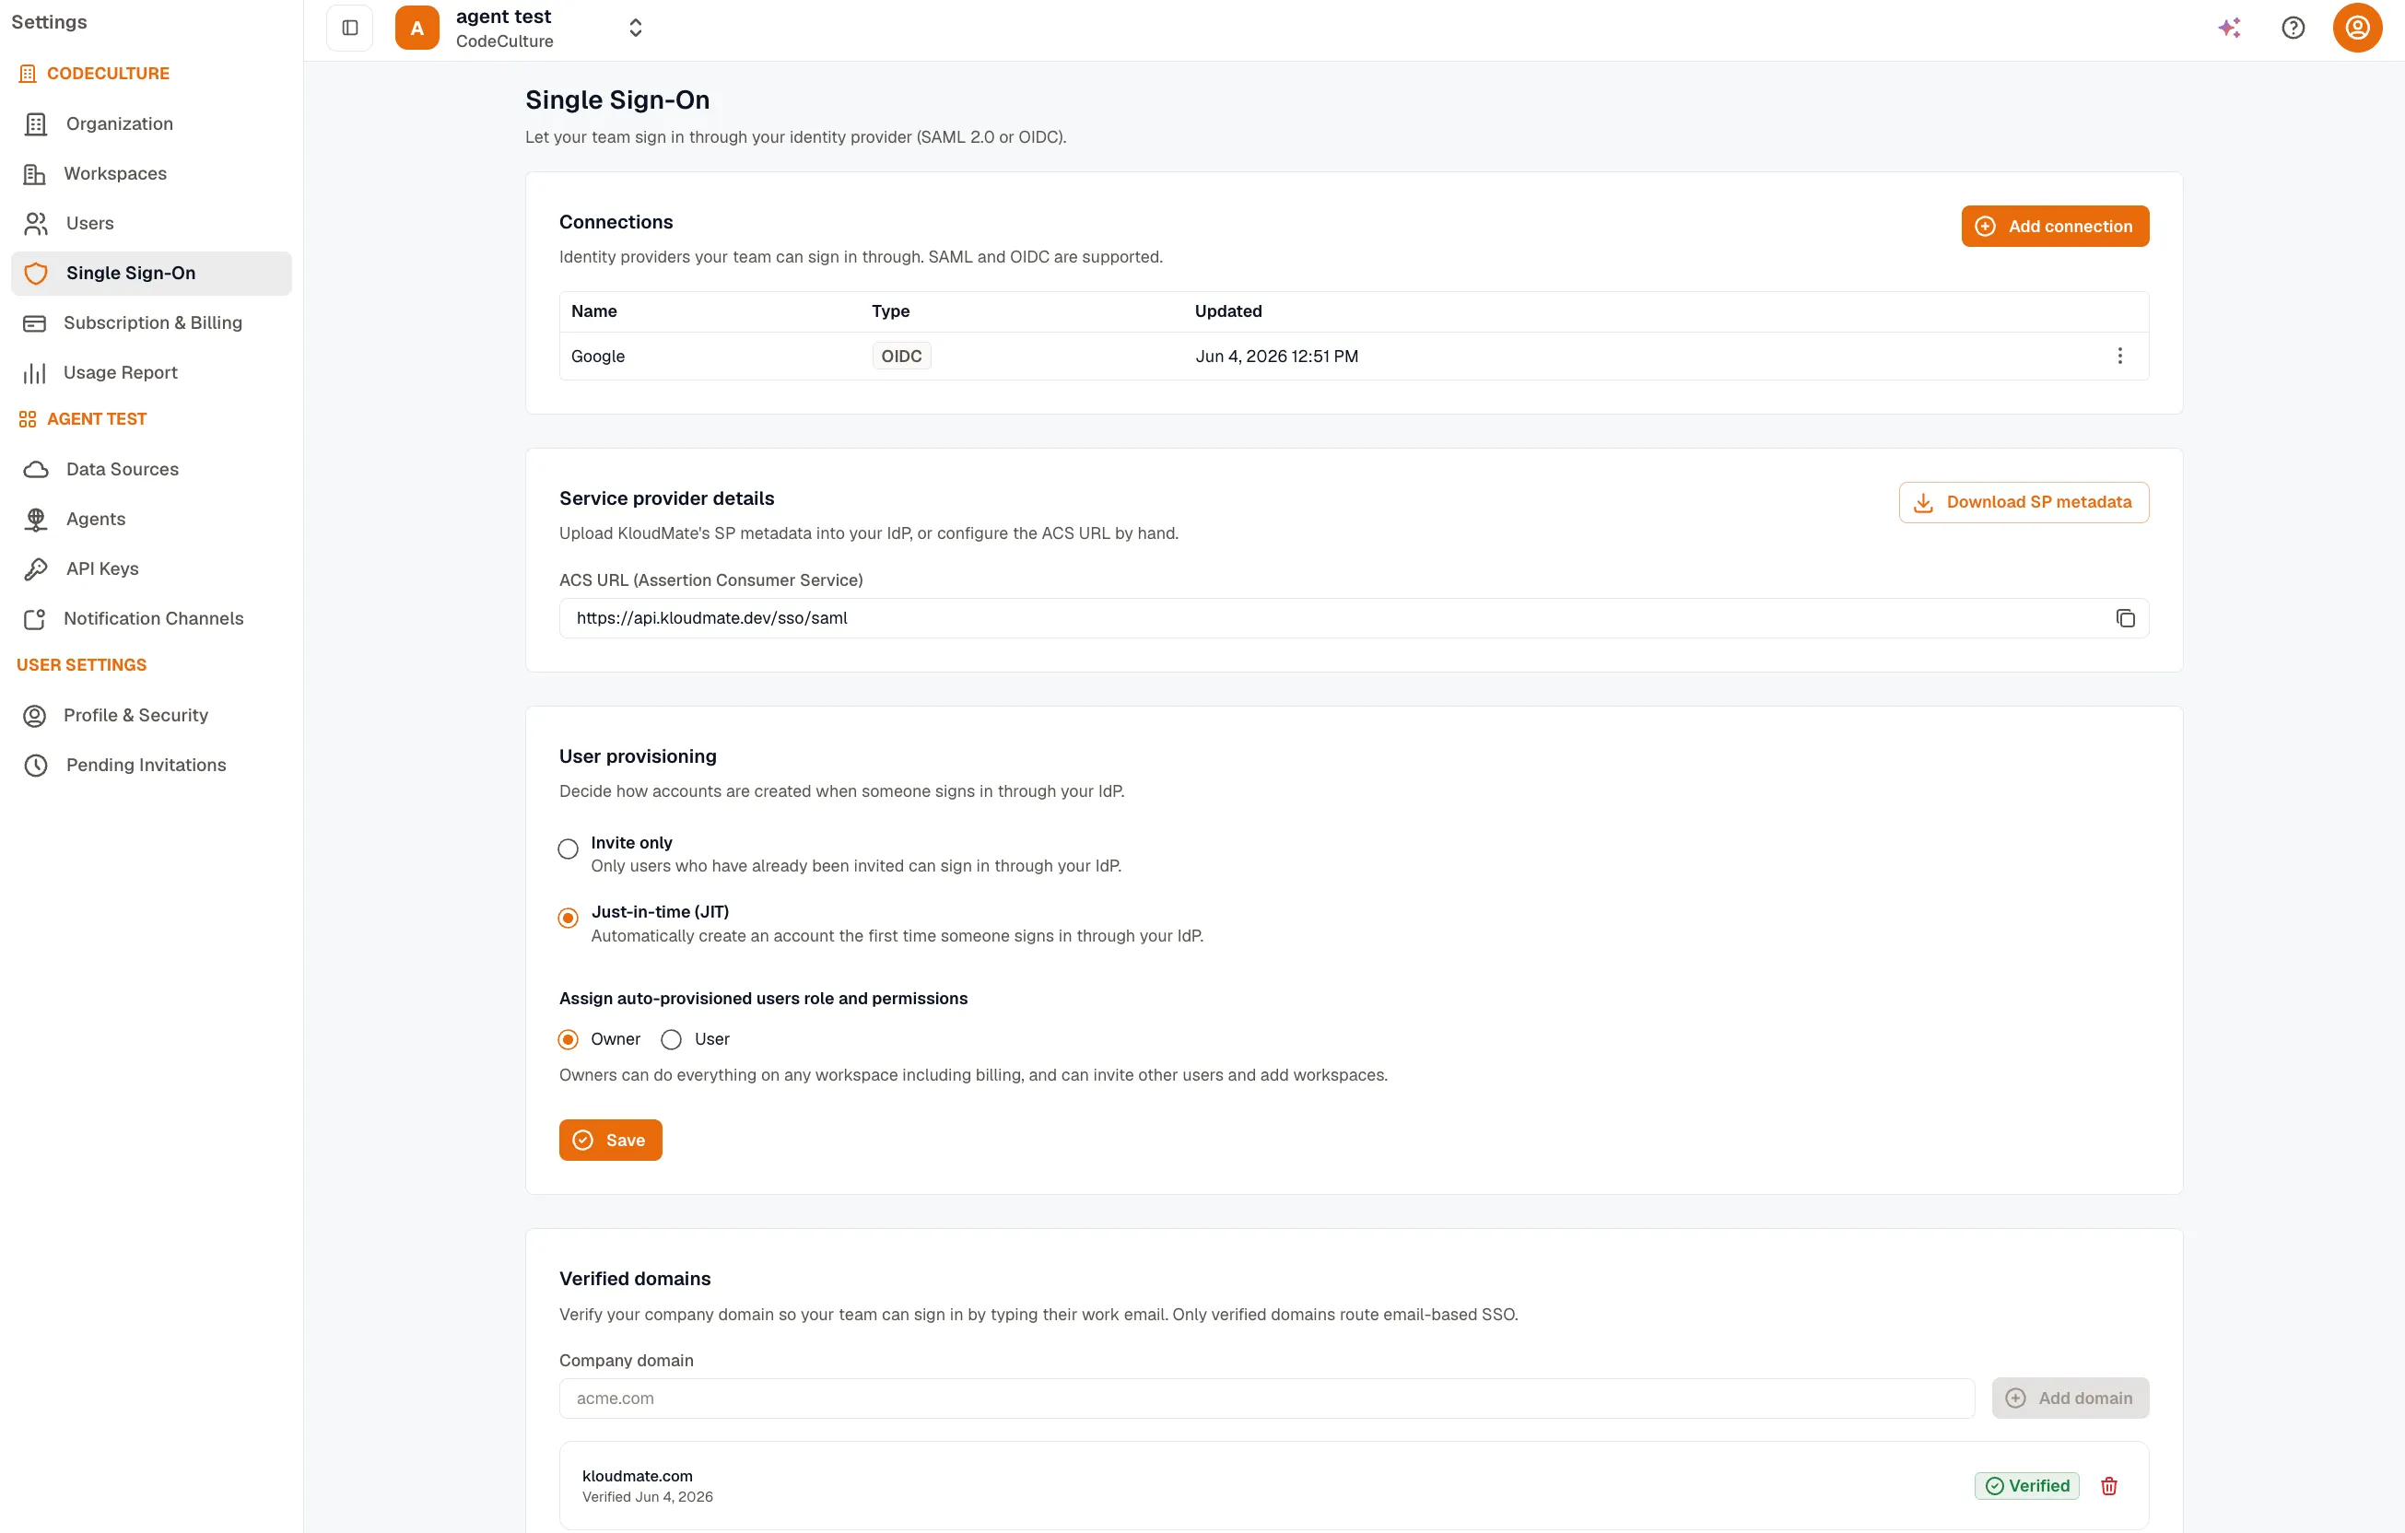This screenshot has height=1533, width=2405.
Task: Click the Profile & Security person icon
Action: [x=35, y=716]
